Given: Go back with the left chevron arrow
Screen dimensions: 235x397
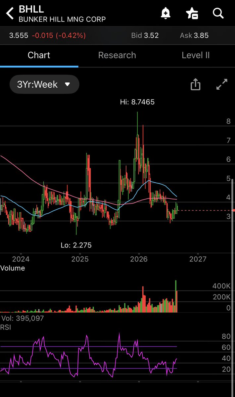Looking at the screenshot, I should click(x=10, y=14).
